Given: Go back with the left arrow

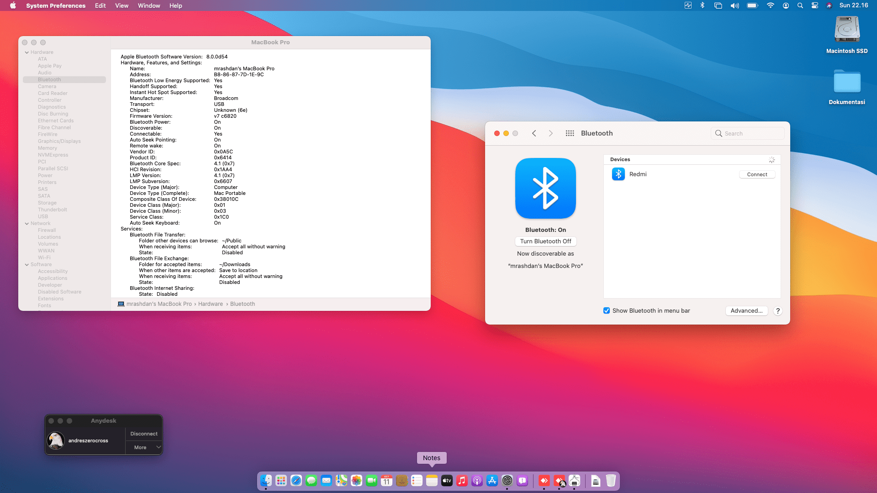Looking at the screenshot, I should 534,133.
